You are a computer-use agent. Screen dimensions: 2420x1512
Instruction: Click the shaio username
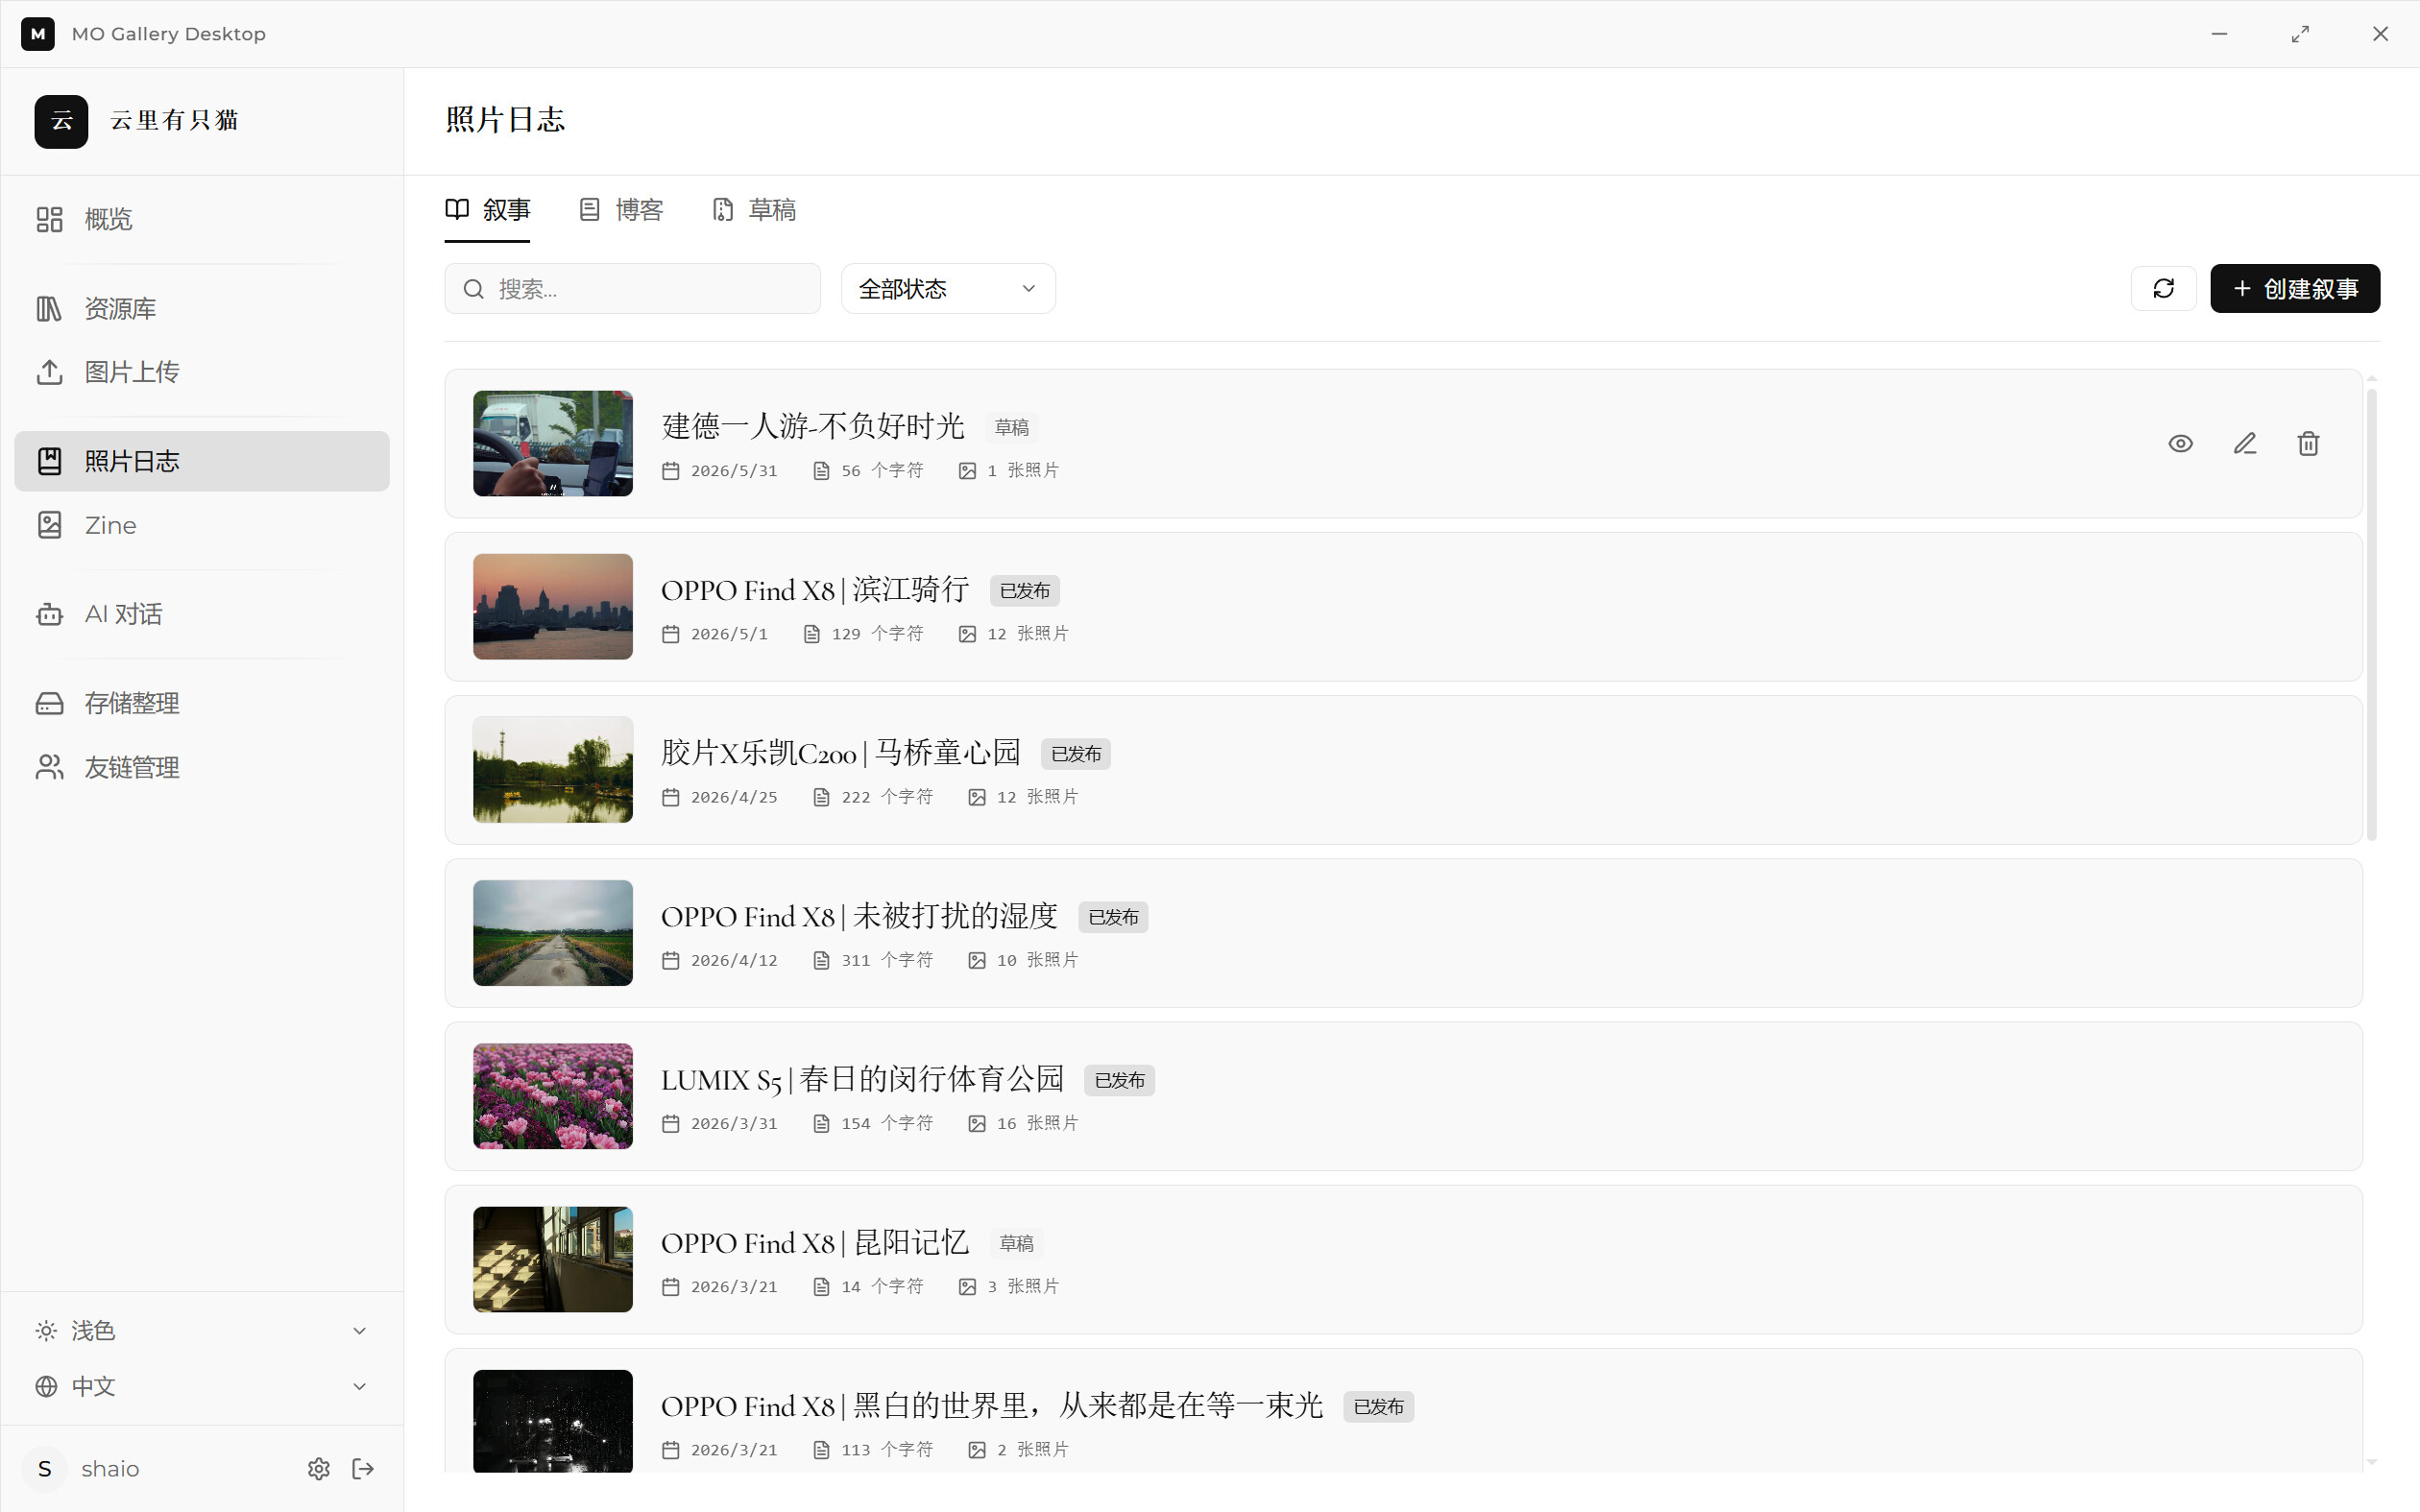pyautogui.click(x=110, y=1468)
